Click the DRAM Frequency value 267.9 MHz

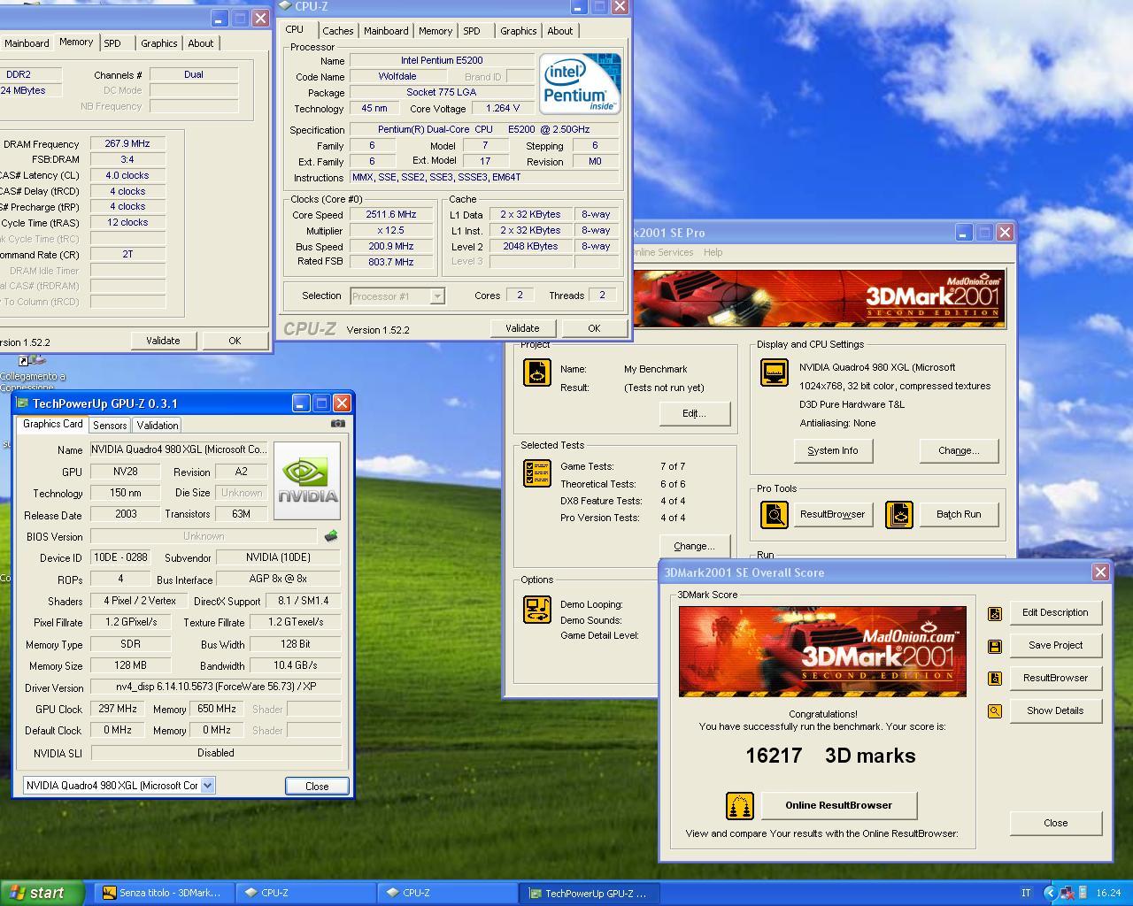(x=127, y=143)
